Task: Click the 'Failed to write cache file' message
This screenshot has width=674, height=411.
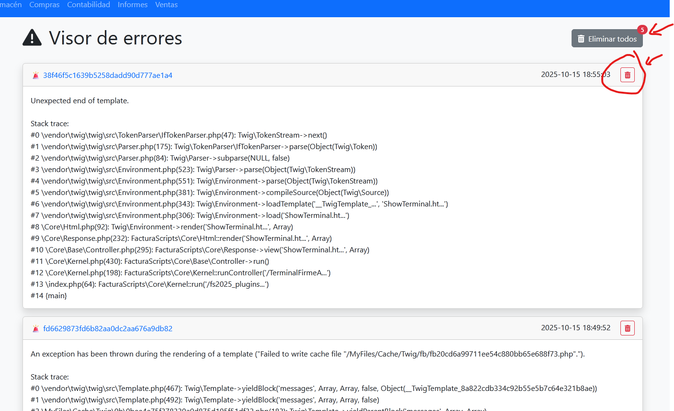Action: click(x=307, y=354)
